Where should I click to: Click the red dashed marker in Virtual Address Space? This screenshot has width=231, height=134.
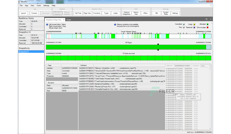[x=49, y=36]
